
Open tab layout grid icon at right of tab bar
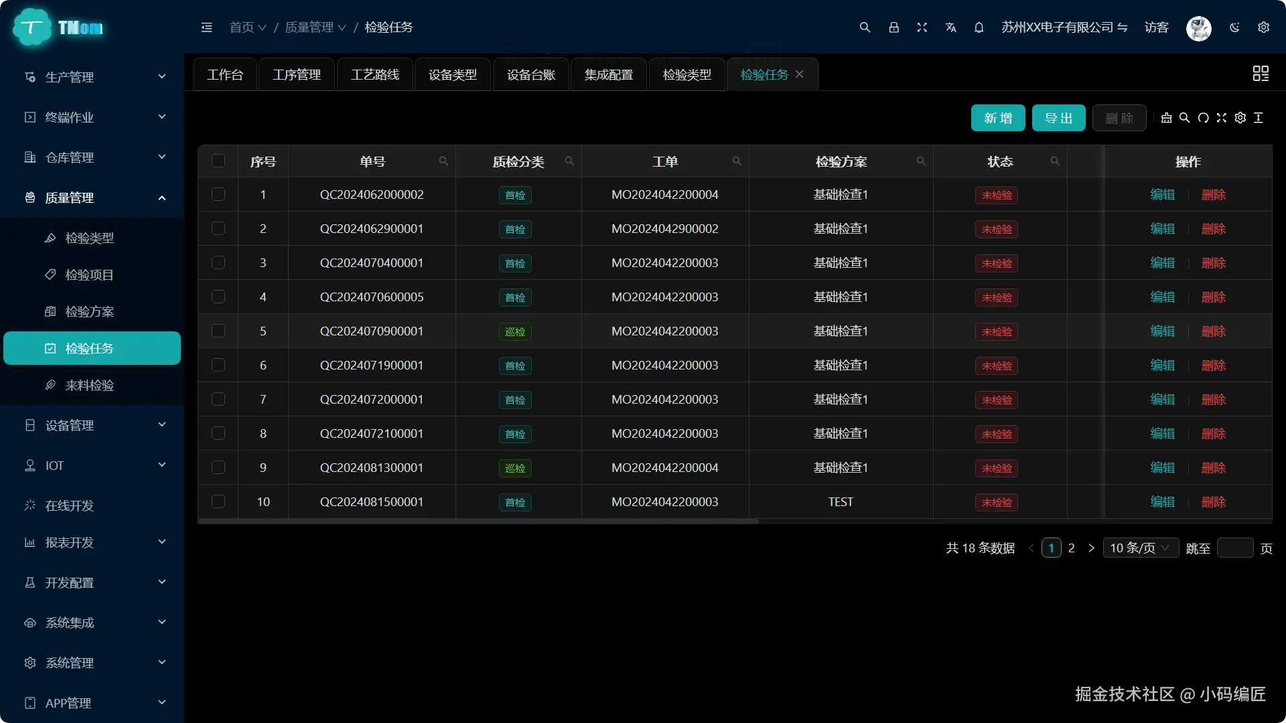[x=1261, y=74]
